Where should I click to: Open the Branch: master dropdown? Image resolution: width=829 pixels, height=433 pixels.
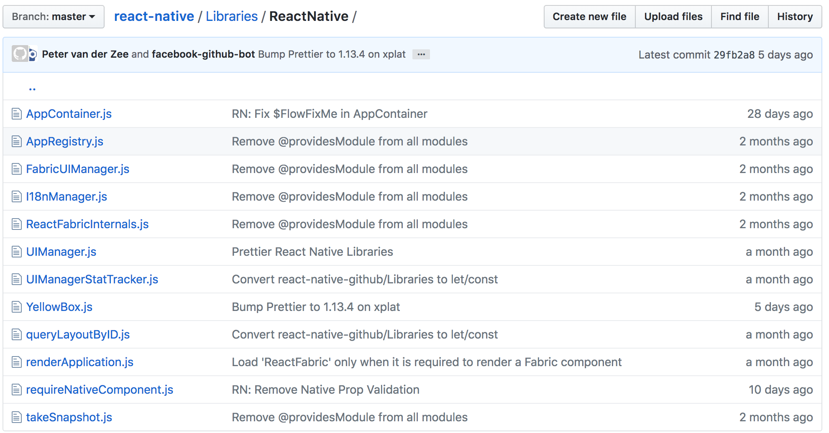(x=54, y=17)
